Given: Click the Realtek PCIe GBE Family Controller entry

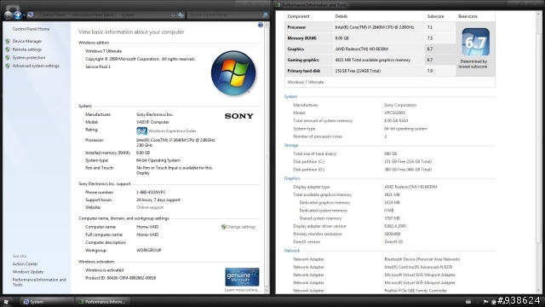Looking at the screenshot, I should click(416, 291).
